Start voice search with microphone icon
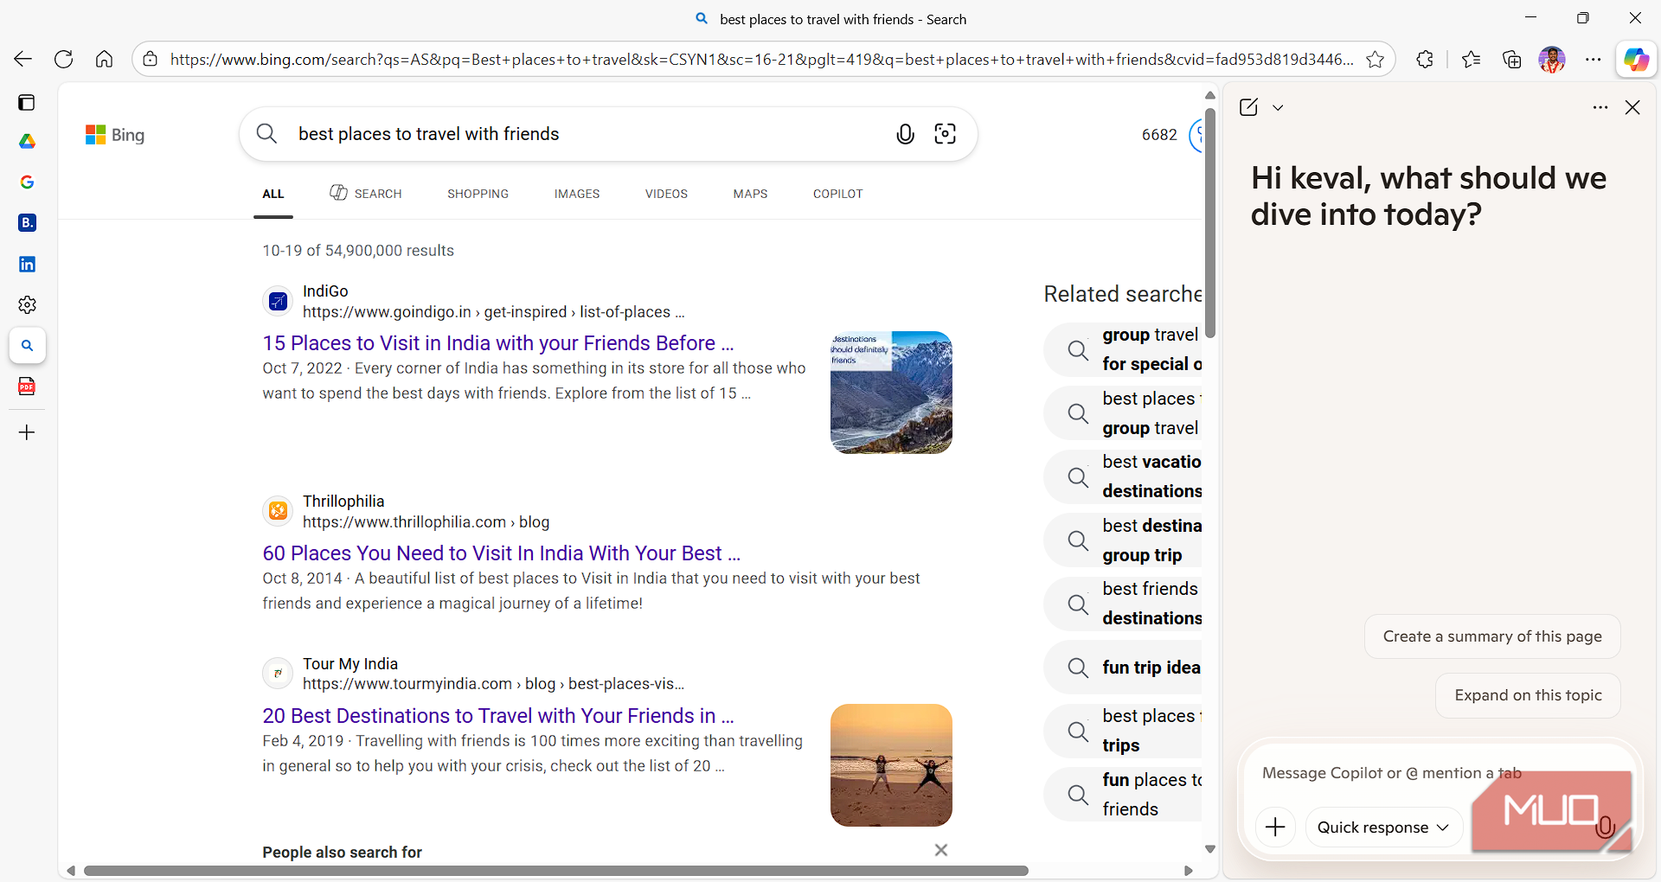The image size is (1661, 882). point(905,134)
